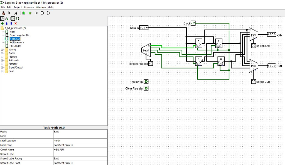Open the Project menu
This screenshot has width=285, height=165.
[18, 8]
